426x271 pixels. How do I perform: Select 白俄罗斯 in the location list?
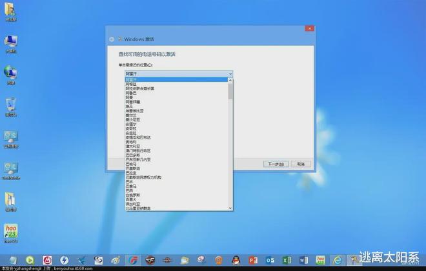176,195
